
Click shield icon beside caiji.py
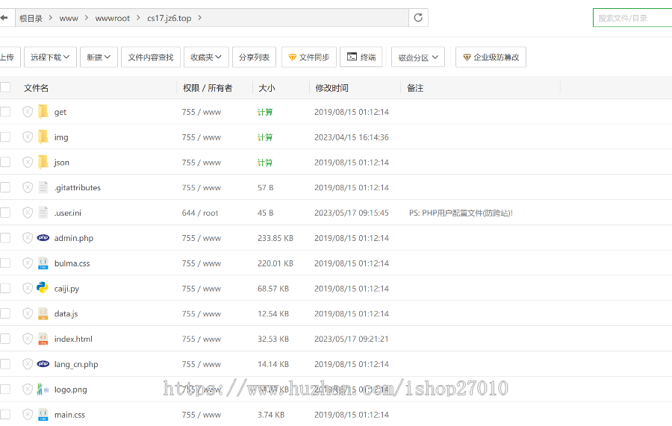(x=28, y=289)
